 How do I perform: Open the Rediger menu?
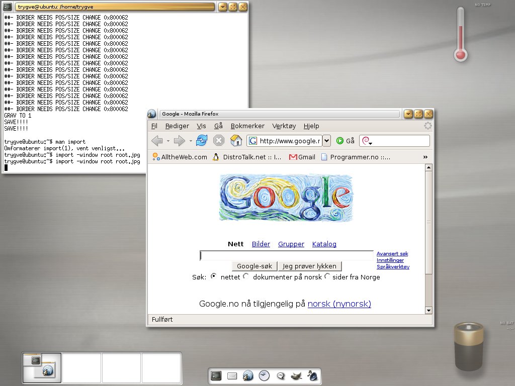tap(177, 126)
